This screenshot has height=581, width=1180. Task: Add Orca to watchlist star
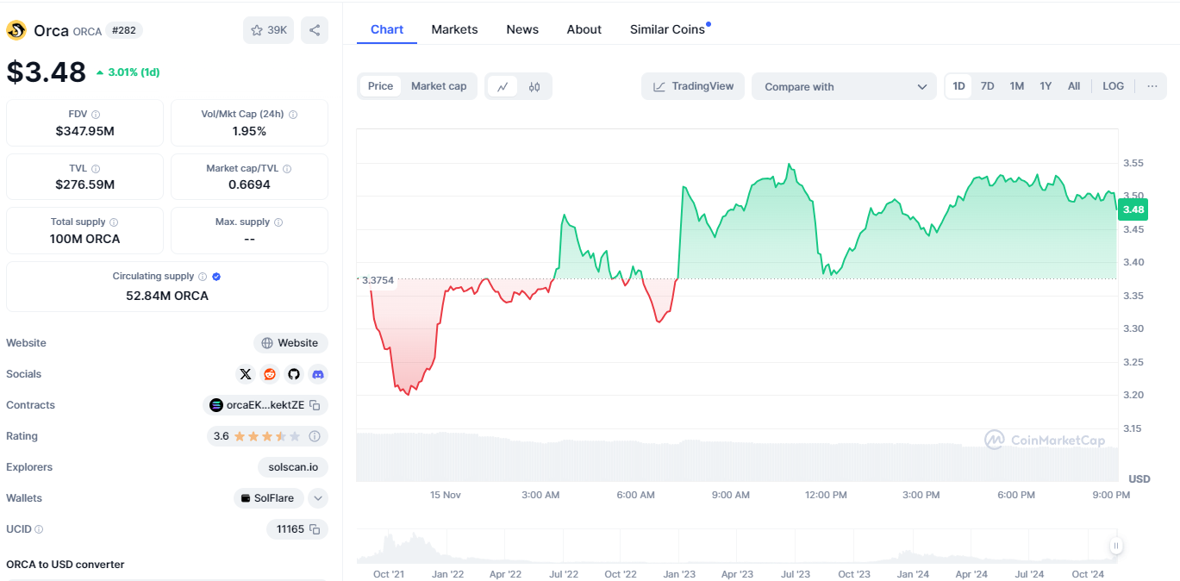click(268, 30)
